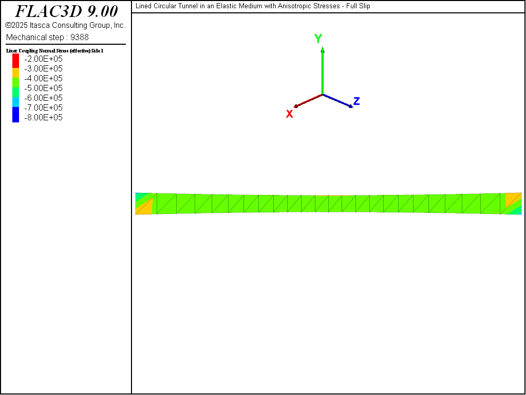Click the Mechanical step : 9388 text

pos(47,37)
